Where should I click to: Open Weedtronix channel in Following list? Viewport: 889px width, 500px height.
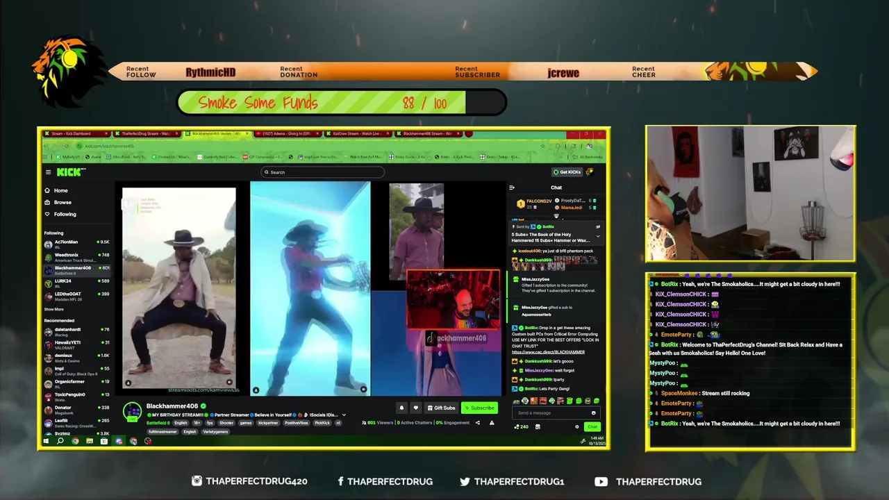point(76,257)
